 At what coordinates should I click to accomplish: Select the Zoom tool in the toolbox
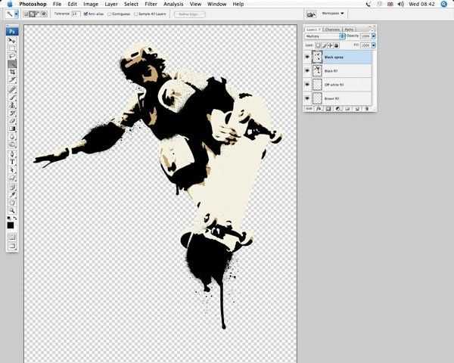click(12, 210)
